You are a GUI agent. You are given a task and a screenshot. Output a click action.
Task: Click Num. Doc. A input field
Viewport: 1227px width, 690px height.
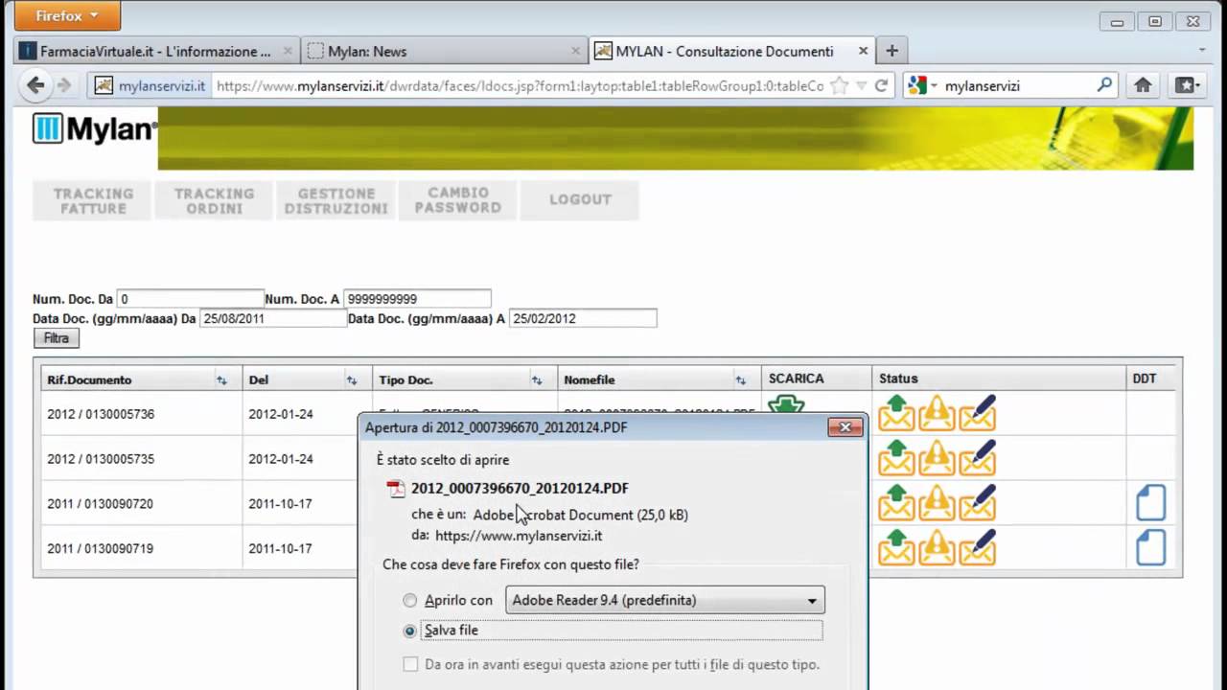[417, 299]
